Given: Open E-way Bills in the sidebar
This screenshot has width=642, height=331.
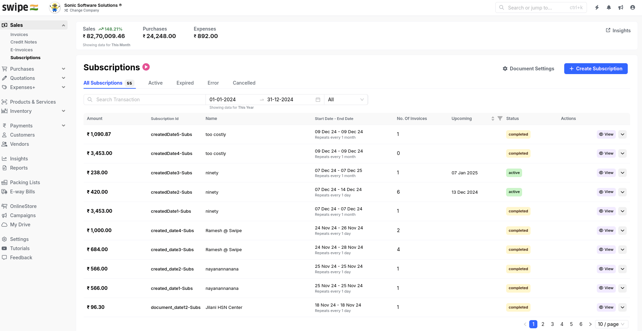Looking at the screenshot, I should (22, 192).
